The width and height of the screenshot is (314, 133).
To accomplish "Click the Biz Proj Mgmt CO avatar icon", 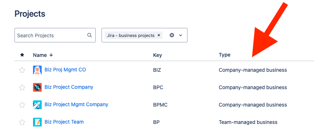I will [37, 70].
